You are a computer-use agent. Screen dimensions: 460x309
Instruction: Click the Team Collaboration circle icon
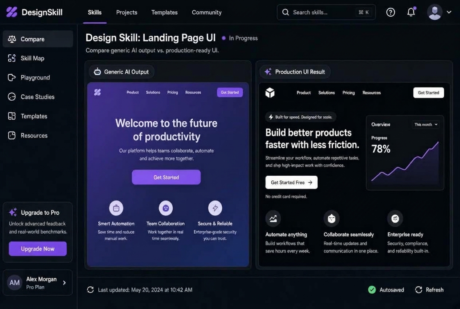pyautogui.click(x=166, y=208)
